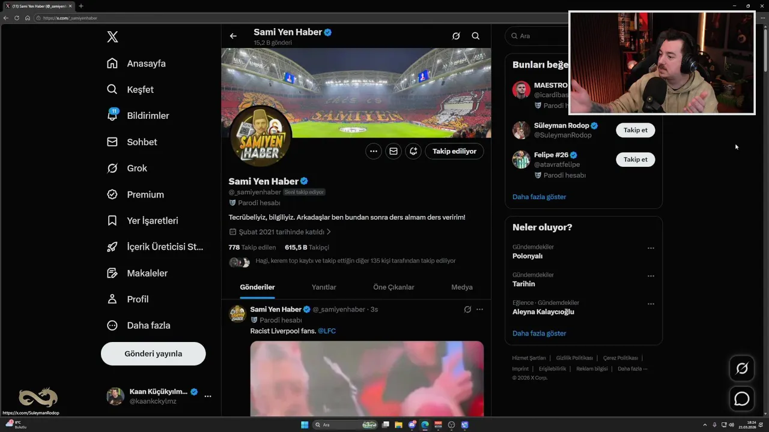Open Felipe #26 avatar
The height and width of the screenshot is (432, 769).
pos(521,160)
